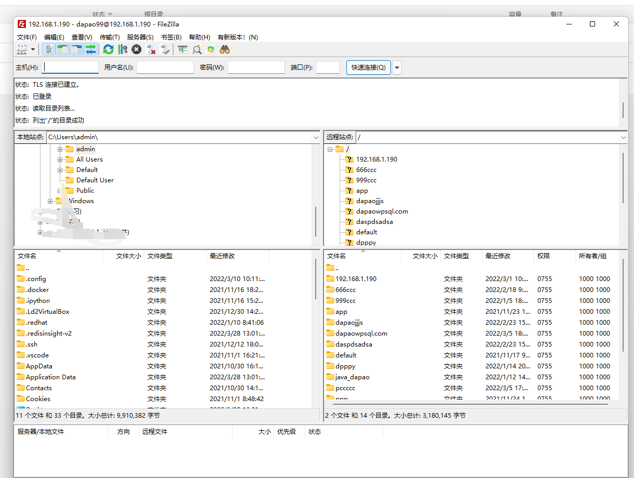This screenshot has height=478, width=634.
Task: Expand the Windows folder node
Action: [x=50, y=201]
